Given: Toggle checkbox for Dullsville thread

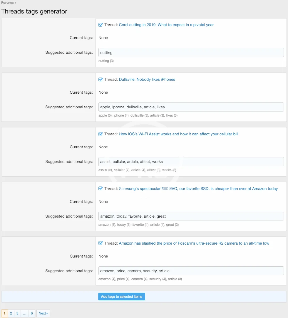Looking at the screenshot, I should [101, 80].
